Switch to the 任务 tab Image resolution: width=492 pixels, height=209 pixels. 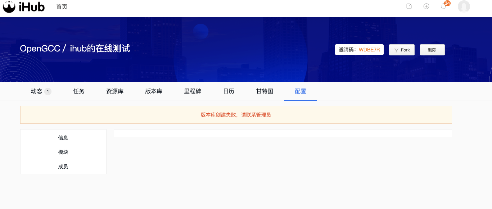click(79, 91)
